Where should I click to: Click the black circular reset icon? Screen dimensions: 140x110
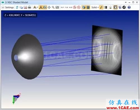(124, 7)
